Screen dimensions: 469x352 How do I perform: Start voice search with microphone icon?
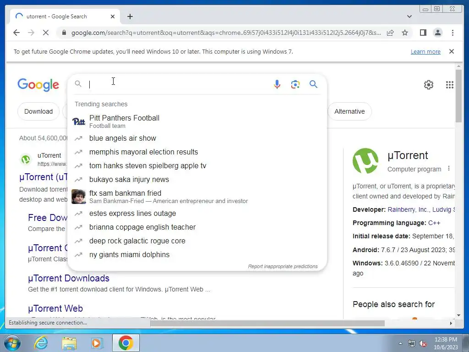pyautogui.click(x=277, y=84)
